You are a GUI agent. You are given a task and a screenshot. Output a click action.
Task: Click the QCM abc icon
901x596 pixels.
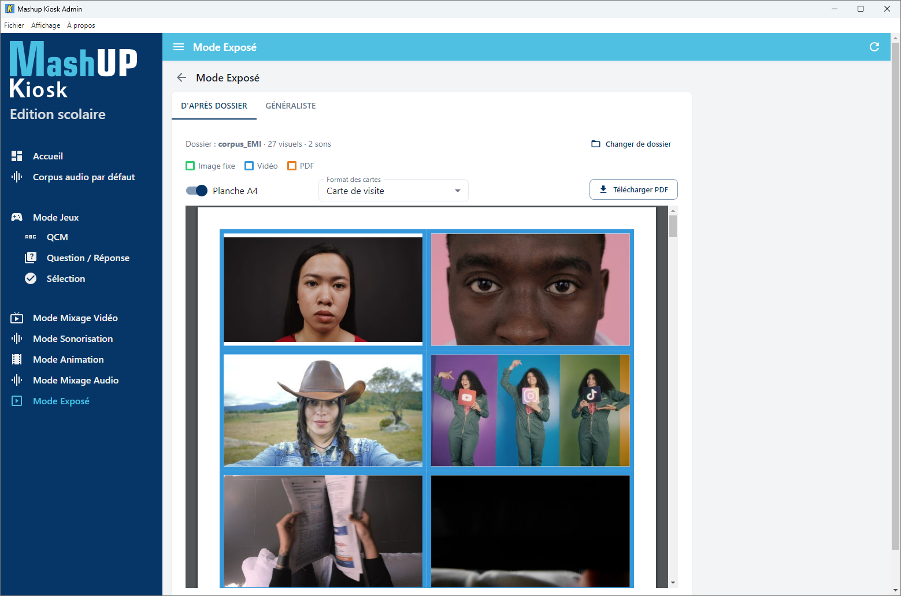tap(31, 237)
